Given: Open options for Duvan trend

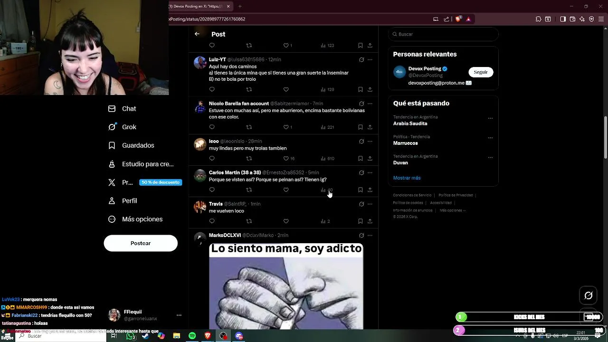Looking at the screenshot, I should (x=490, y=157).
